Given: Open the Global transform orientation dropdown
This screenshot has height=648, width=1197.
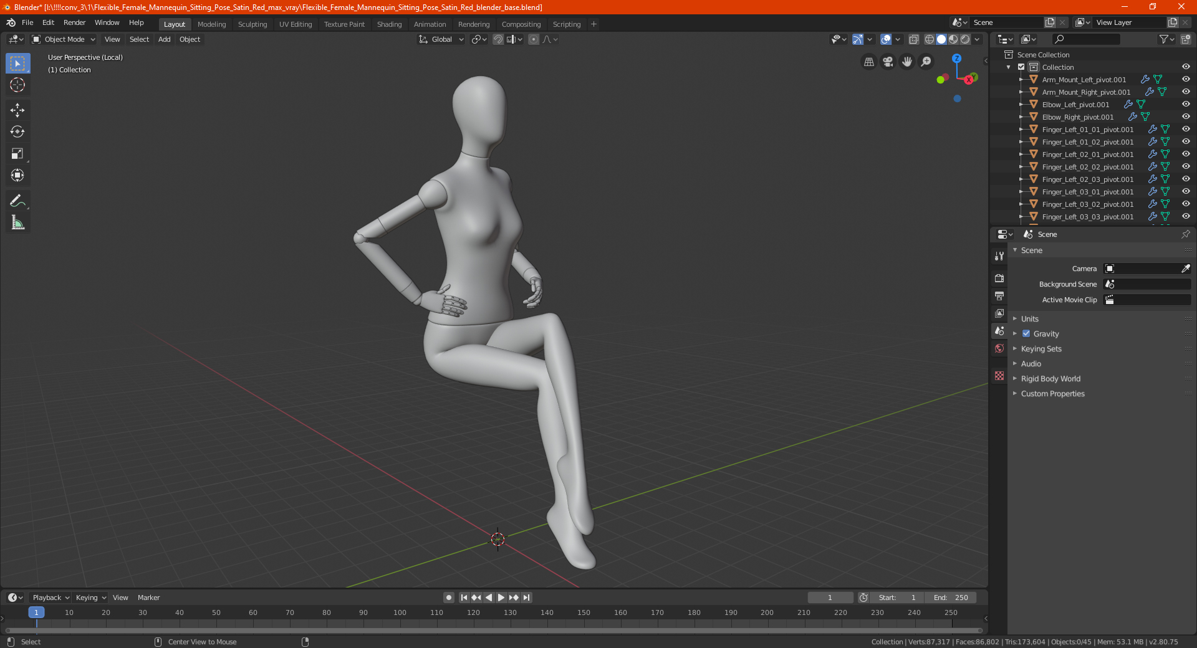Looking at the screenshot, I should click(441, 39).
